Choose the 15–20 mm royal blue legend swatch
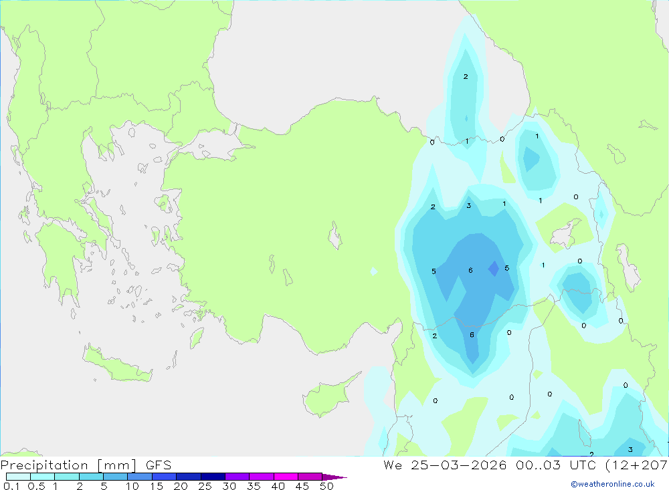Screen dimensions: 669x490 pos(164,477)
